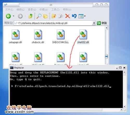Click Replacer console scroll up arrow

coord(124,72)
